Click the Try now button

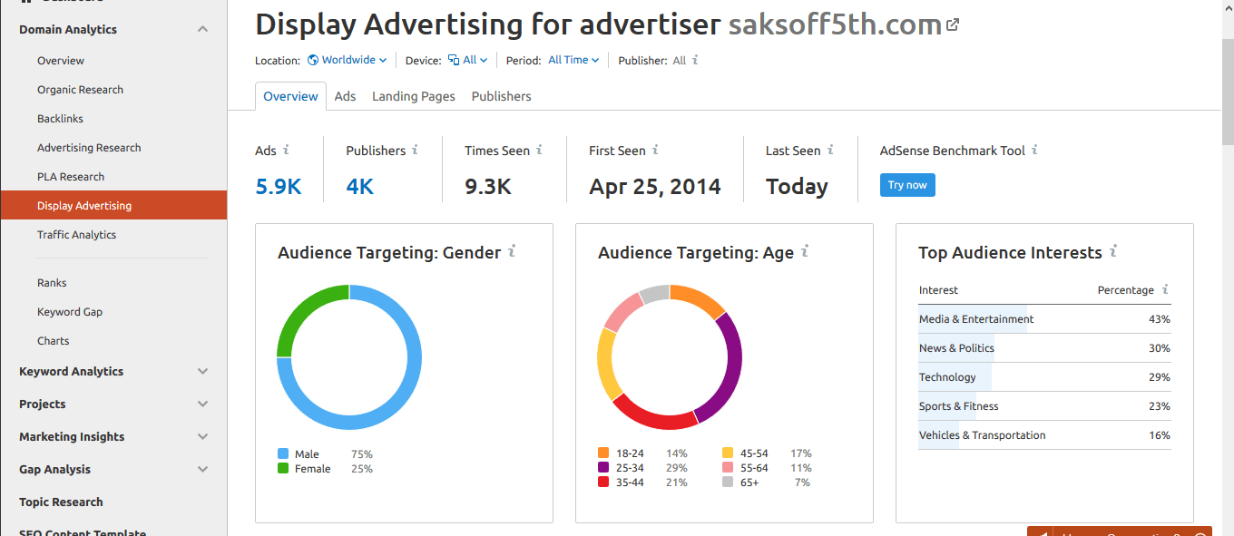tap(907, 184)
